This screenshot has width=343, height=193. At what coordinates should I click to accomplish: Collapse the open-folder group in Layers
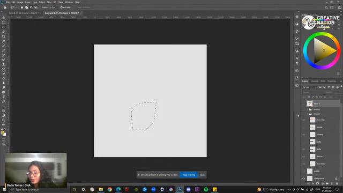click(x=307, y=114)
